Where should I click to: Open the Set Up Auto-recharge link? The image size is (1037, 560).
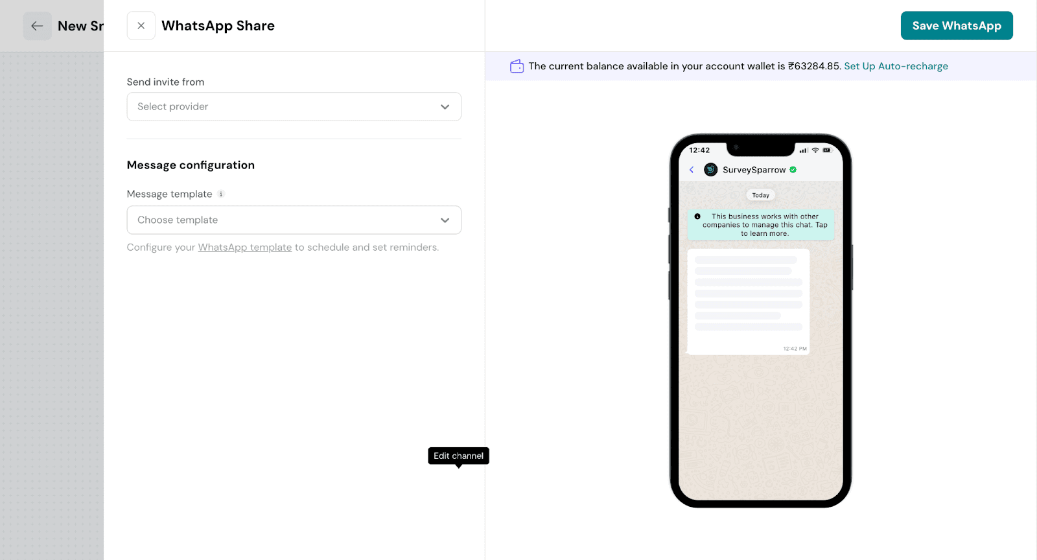(896, 66)
